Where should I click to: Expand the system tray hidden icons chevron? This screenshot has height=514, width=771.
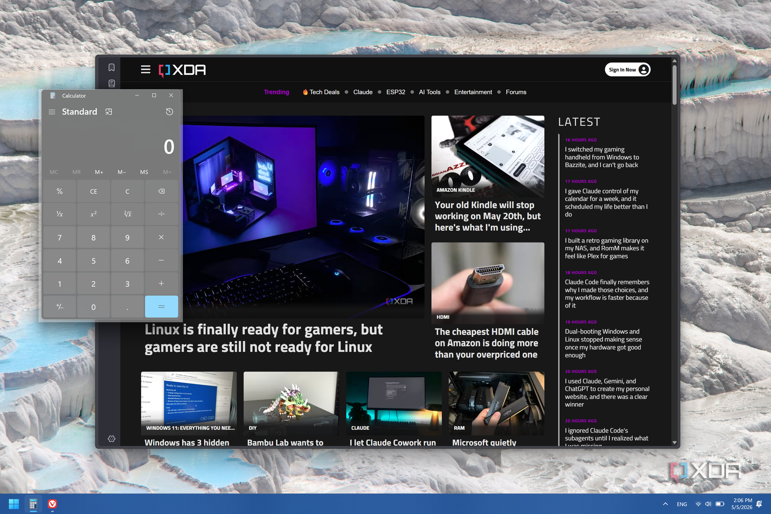(x=665, y=504)
